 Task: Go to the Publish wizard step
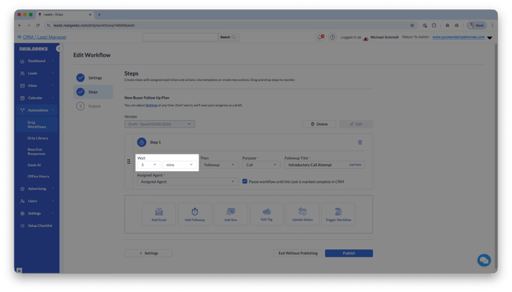coord(93,106)
